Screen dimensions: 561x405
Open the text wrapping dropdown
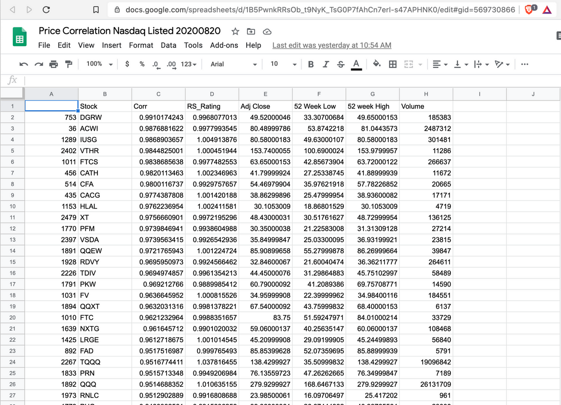click(481, 64)
